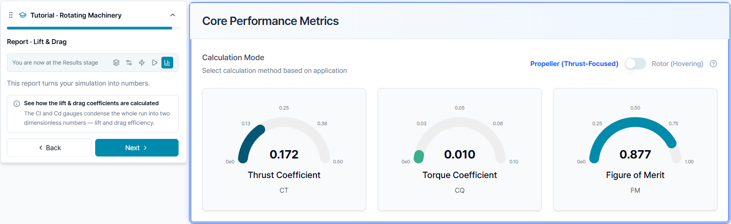Toggle calculation mode switch to Rotor

635,64
